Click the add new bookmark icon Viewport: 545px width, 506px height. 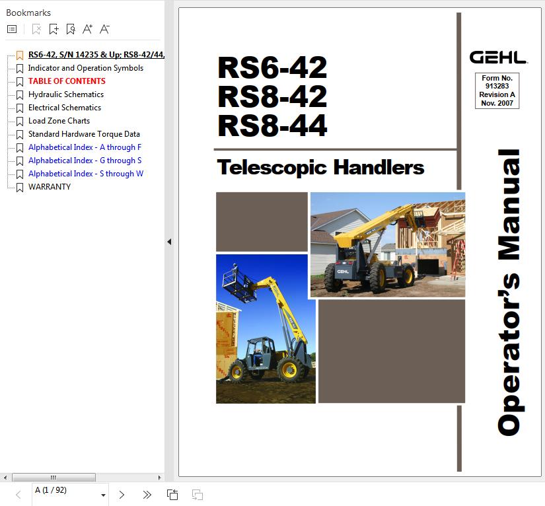pos(54,29)
